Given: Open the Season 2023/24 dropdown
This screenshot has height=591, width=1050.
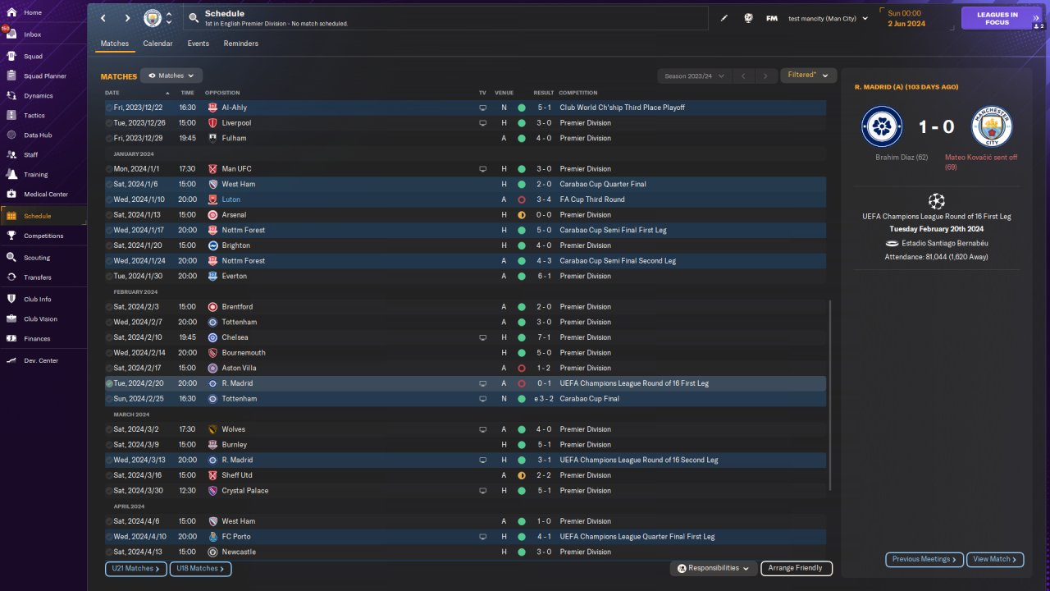Looking at the screenshot, I should [694, 76].
